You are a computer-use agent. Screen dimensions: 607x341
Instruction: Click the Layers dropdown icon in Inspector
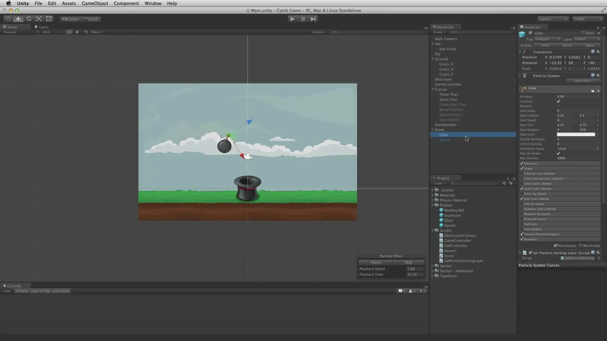599,39
